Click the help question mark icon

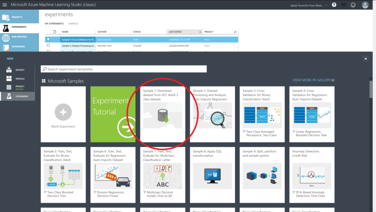334,5
